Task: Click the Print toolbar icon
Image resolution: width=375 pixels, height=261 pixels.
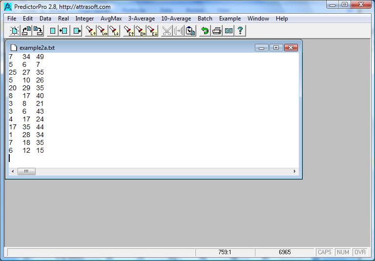Action: pos(217,31)
